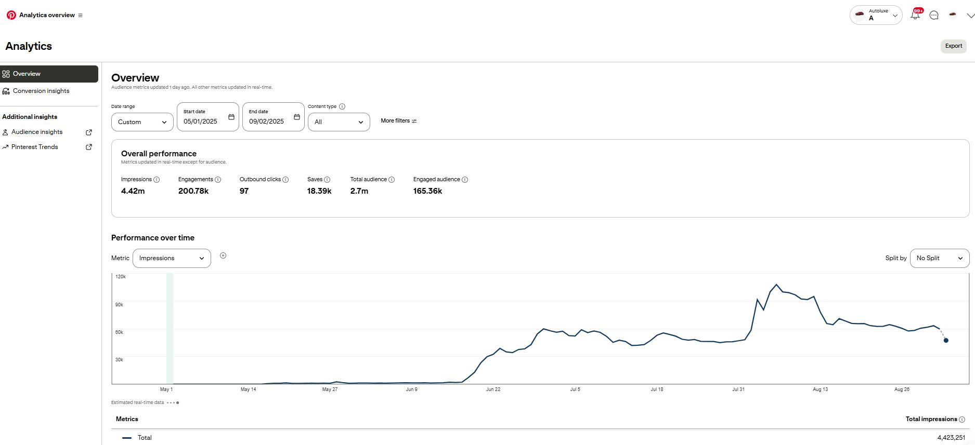
Task: Click the Pinterest logo icon
Action: [11, 15]
